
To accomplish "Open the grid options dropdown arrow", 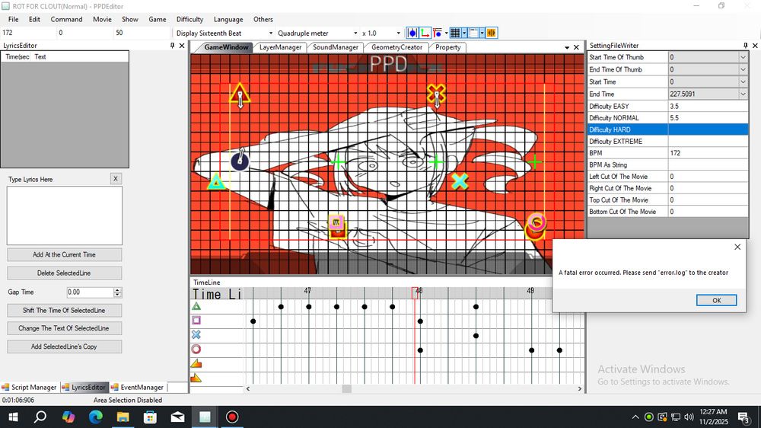I will 464,33.
